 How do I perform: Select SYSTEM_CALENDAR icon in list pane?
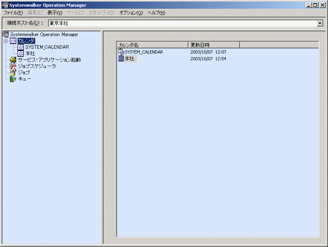pyautogui.click(x=121, y=52)
